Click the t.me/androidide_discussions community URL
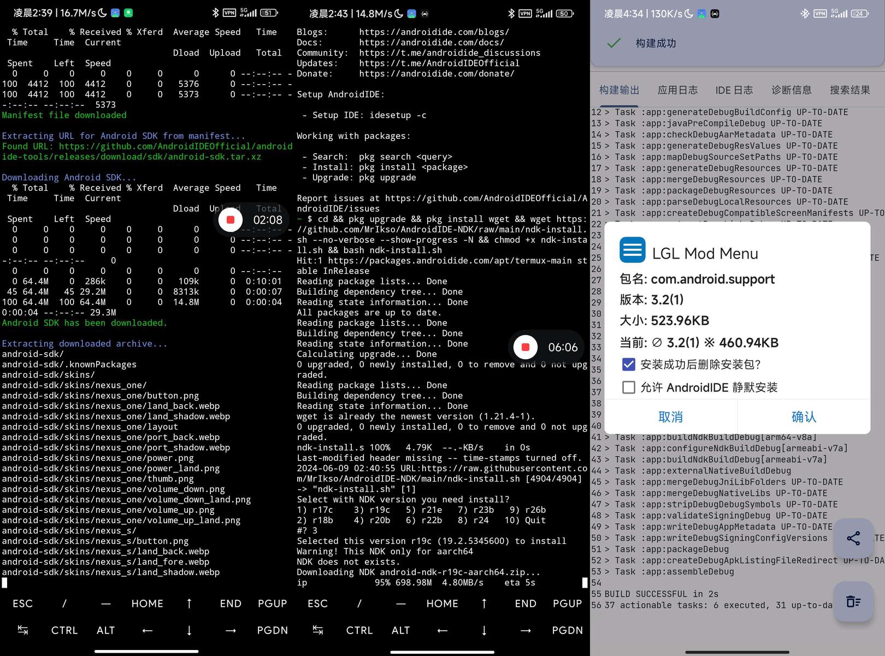The height and width of the screenshot is (656, 885). coord(450,53)
